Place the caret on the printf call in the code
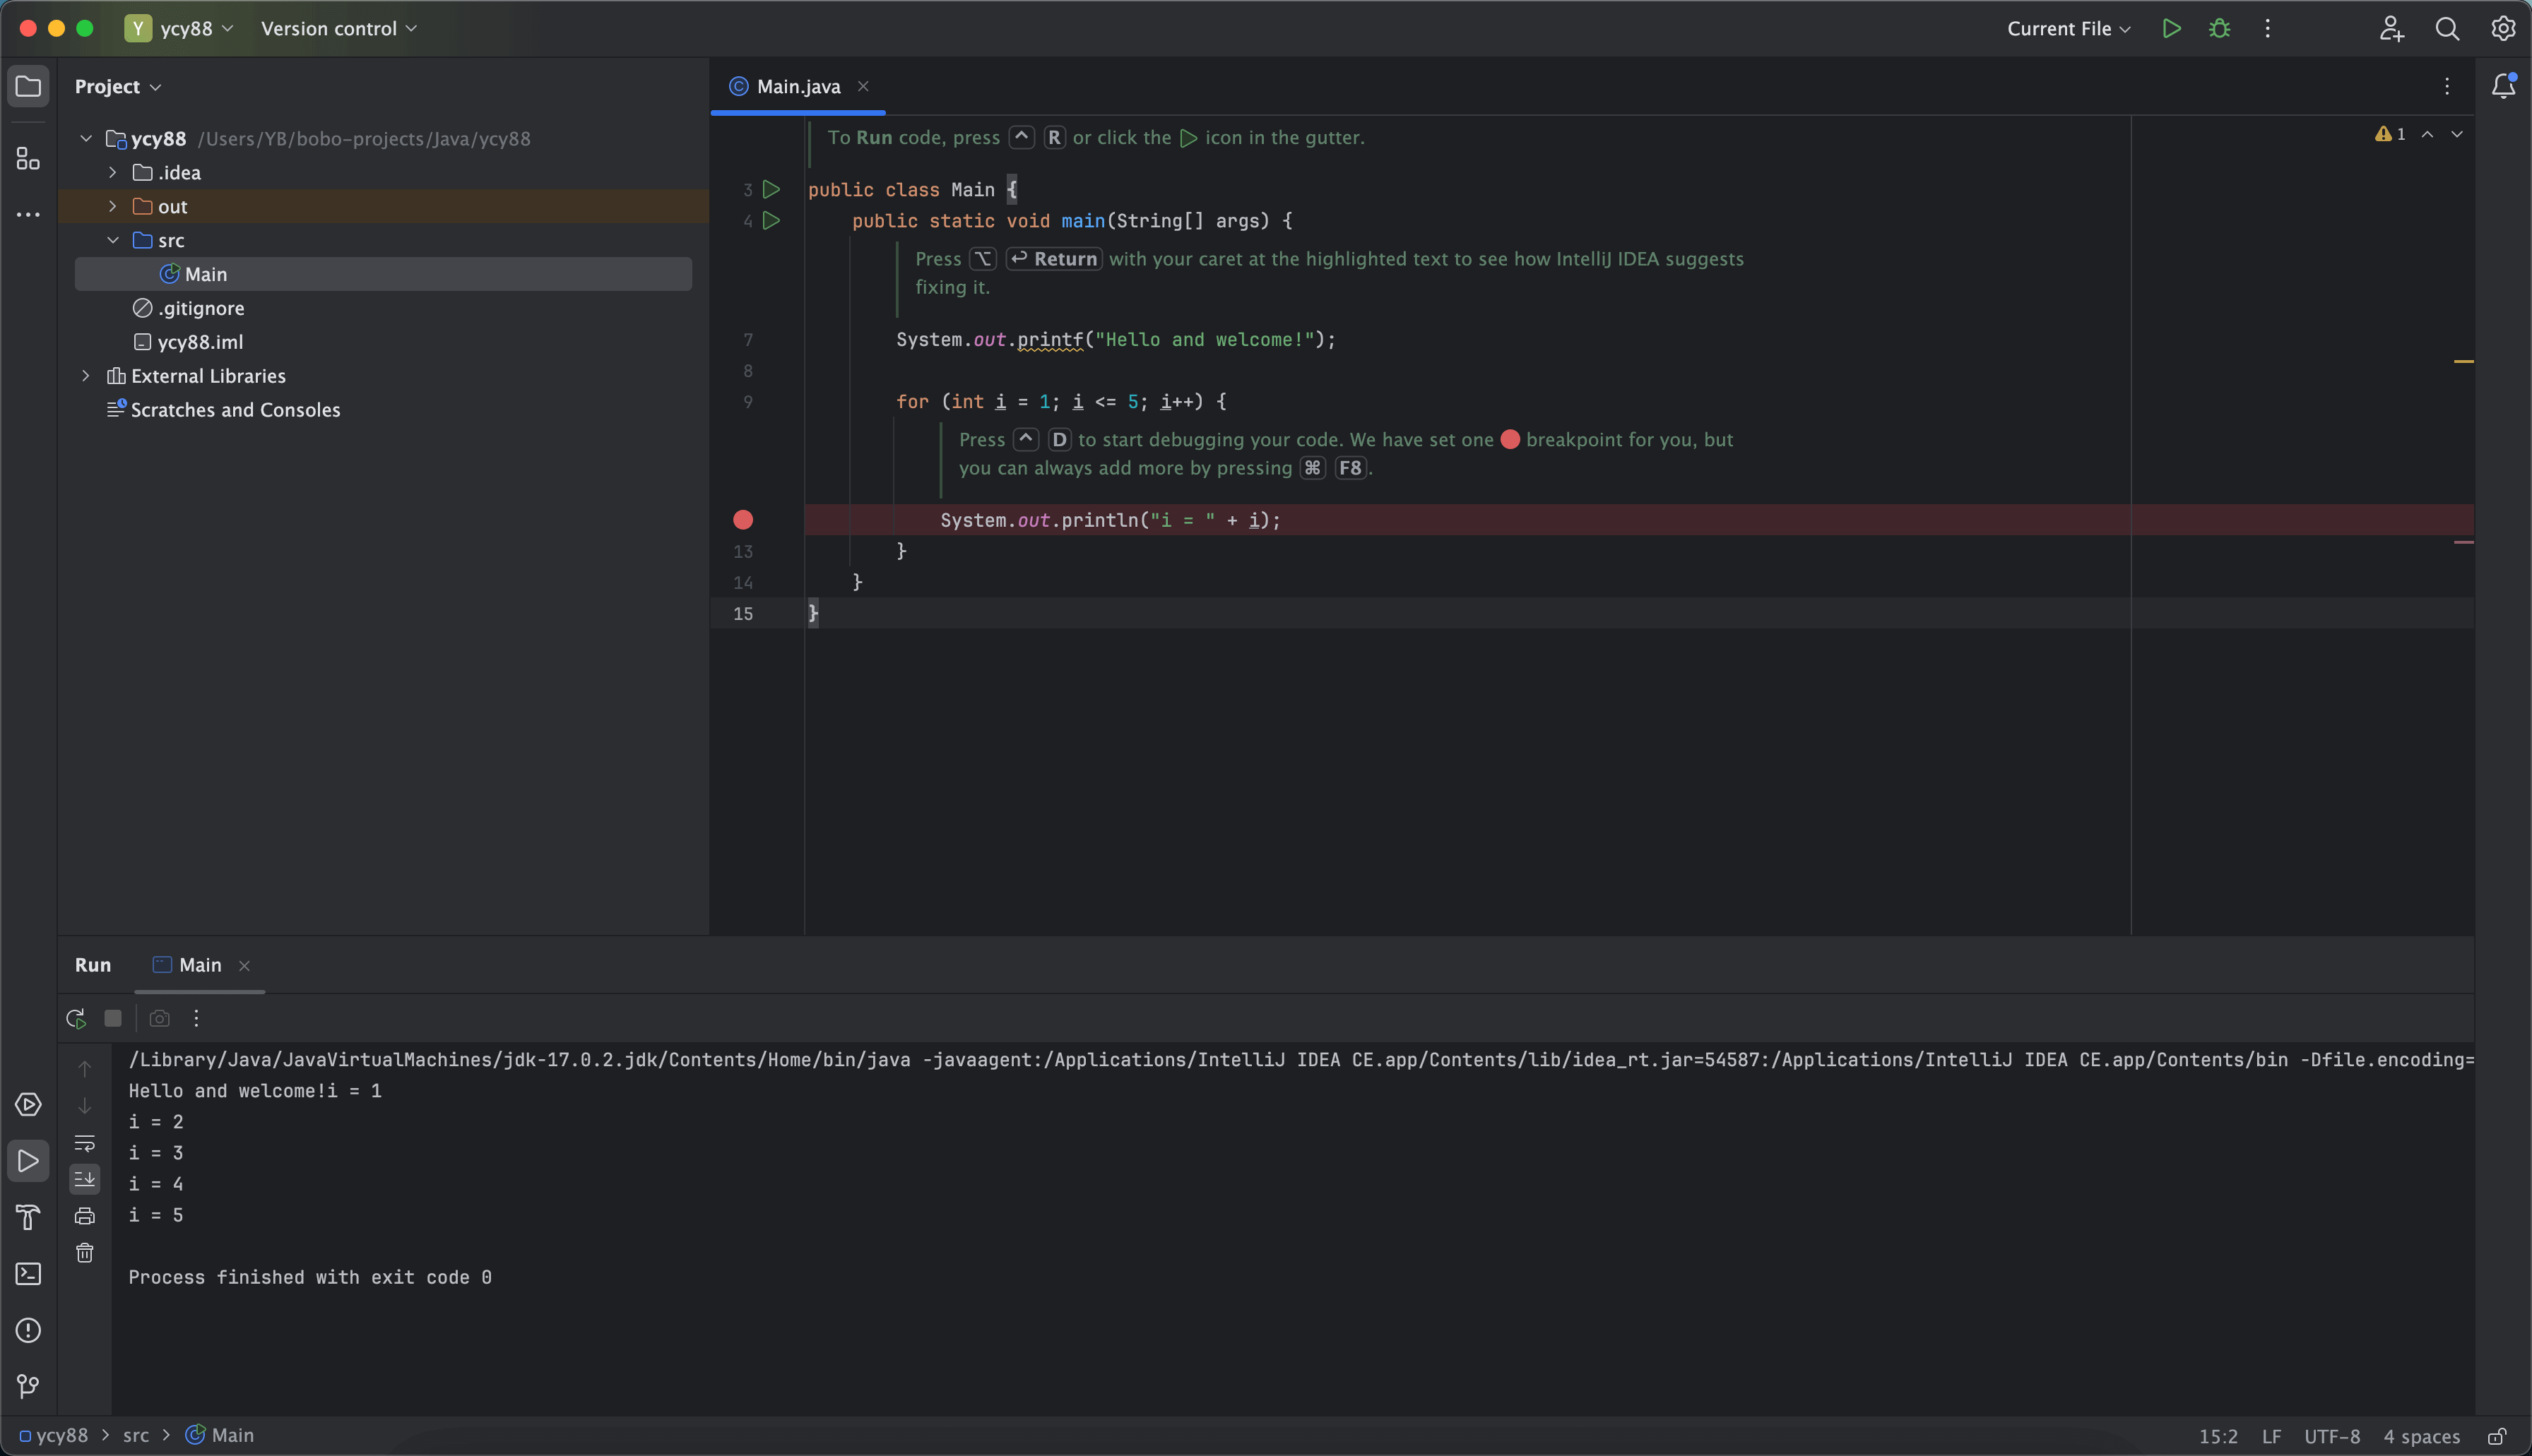 click(1049, 340)
